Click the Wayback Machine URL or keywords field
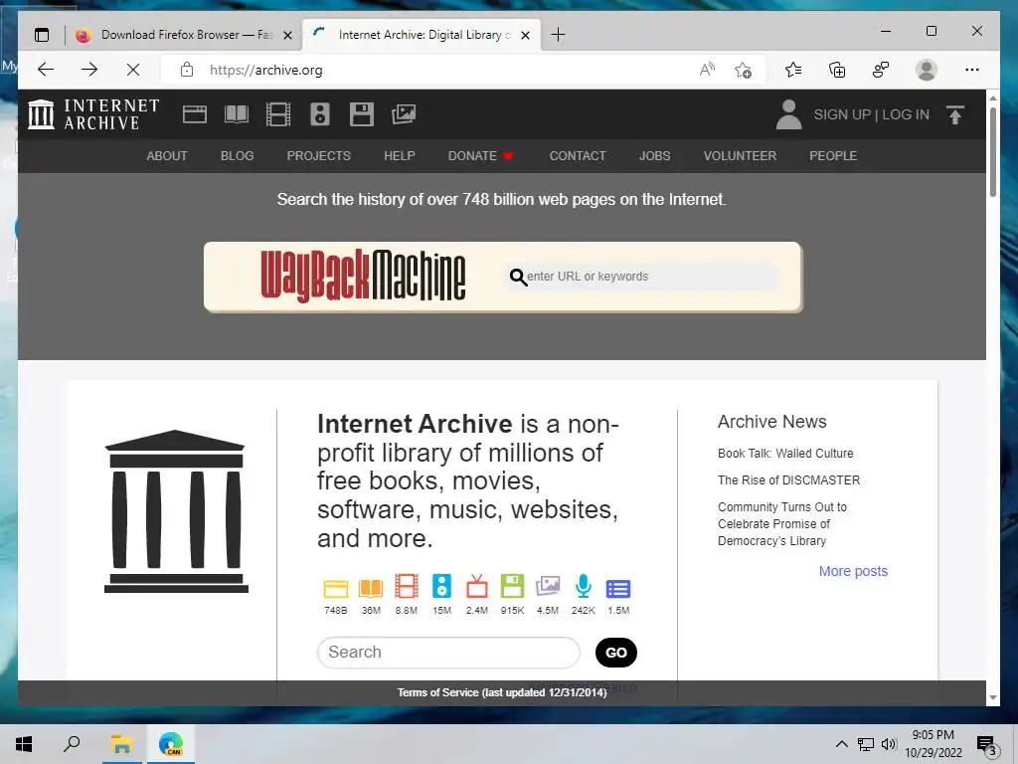This screenshot has width=1018, height=764. point(643,277)
